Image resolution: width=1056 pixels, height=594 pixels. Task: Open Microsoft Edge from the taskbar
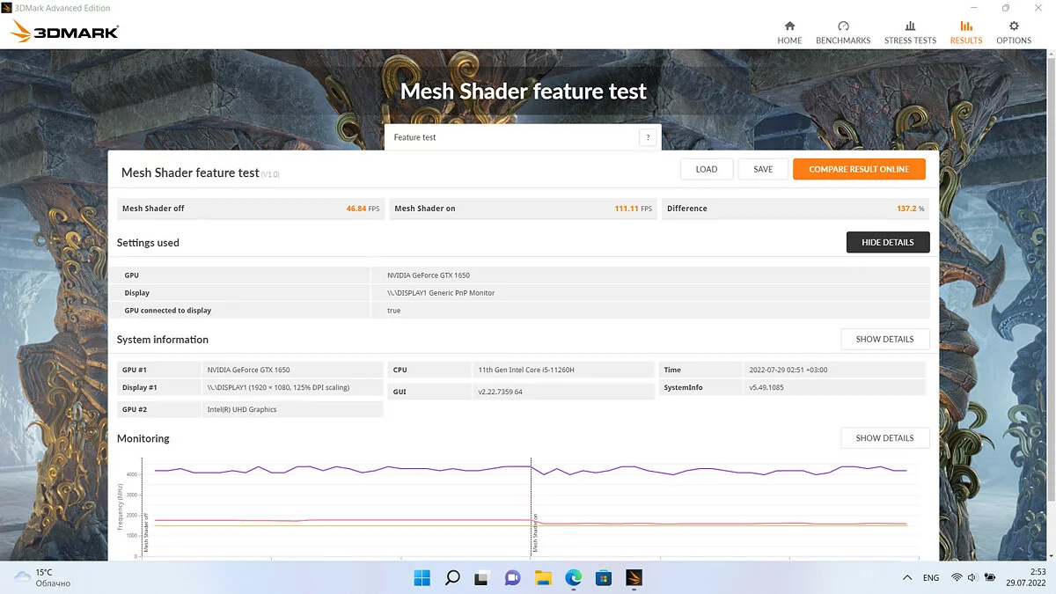tap(574, 577)
